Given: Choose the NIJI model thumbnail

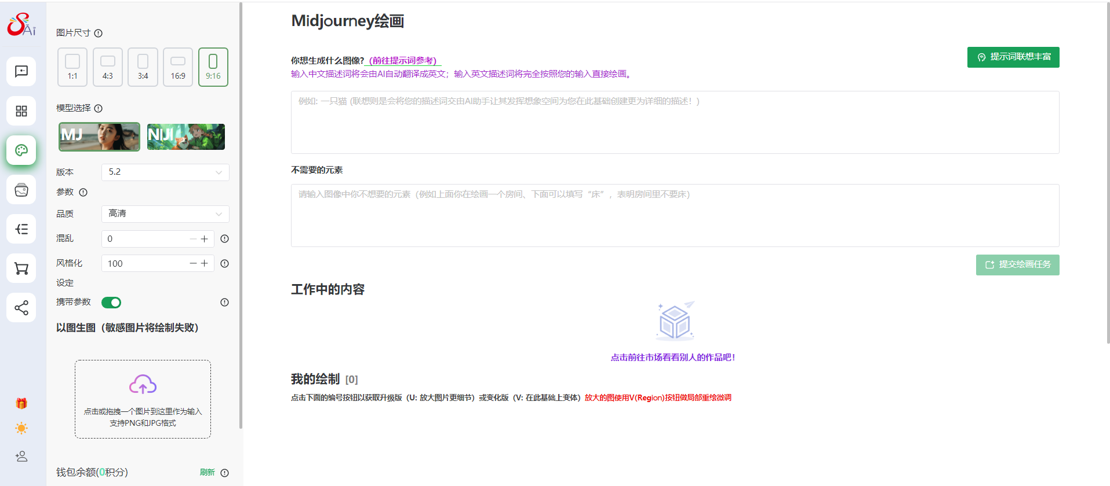Looking at the screenshot, I should [x=186, y=137].
